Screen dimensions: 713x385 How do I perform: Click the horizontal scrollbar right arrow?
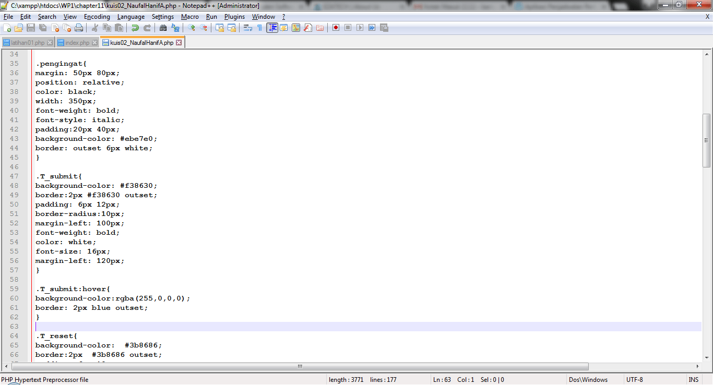(x=698, y=366)
